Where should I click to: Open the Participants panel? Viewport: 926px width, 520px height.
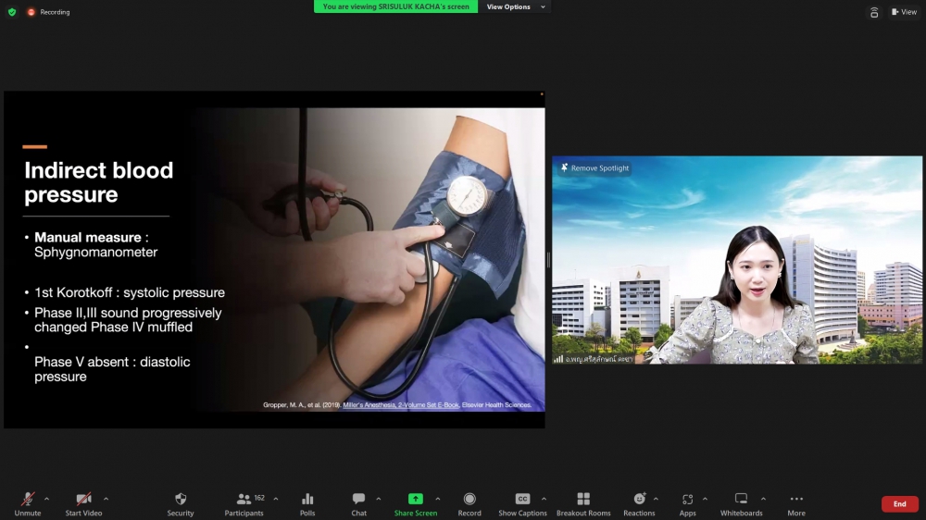(x=244, y=500)
